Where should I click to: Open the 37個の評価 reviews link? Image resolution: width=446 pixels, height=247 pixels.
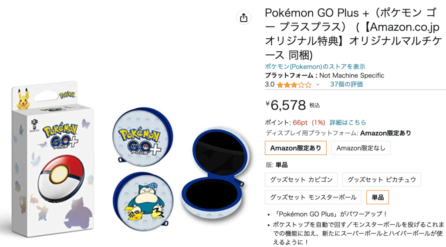(x=346, y=84)
